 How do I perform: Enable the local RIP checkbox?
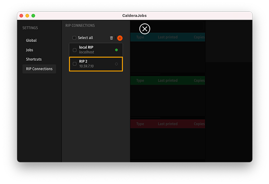tap(74, 50)
